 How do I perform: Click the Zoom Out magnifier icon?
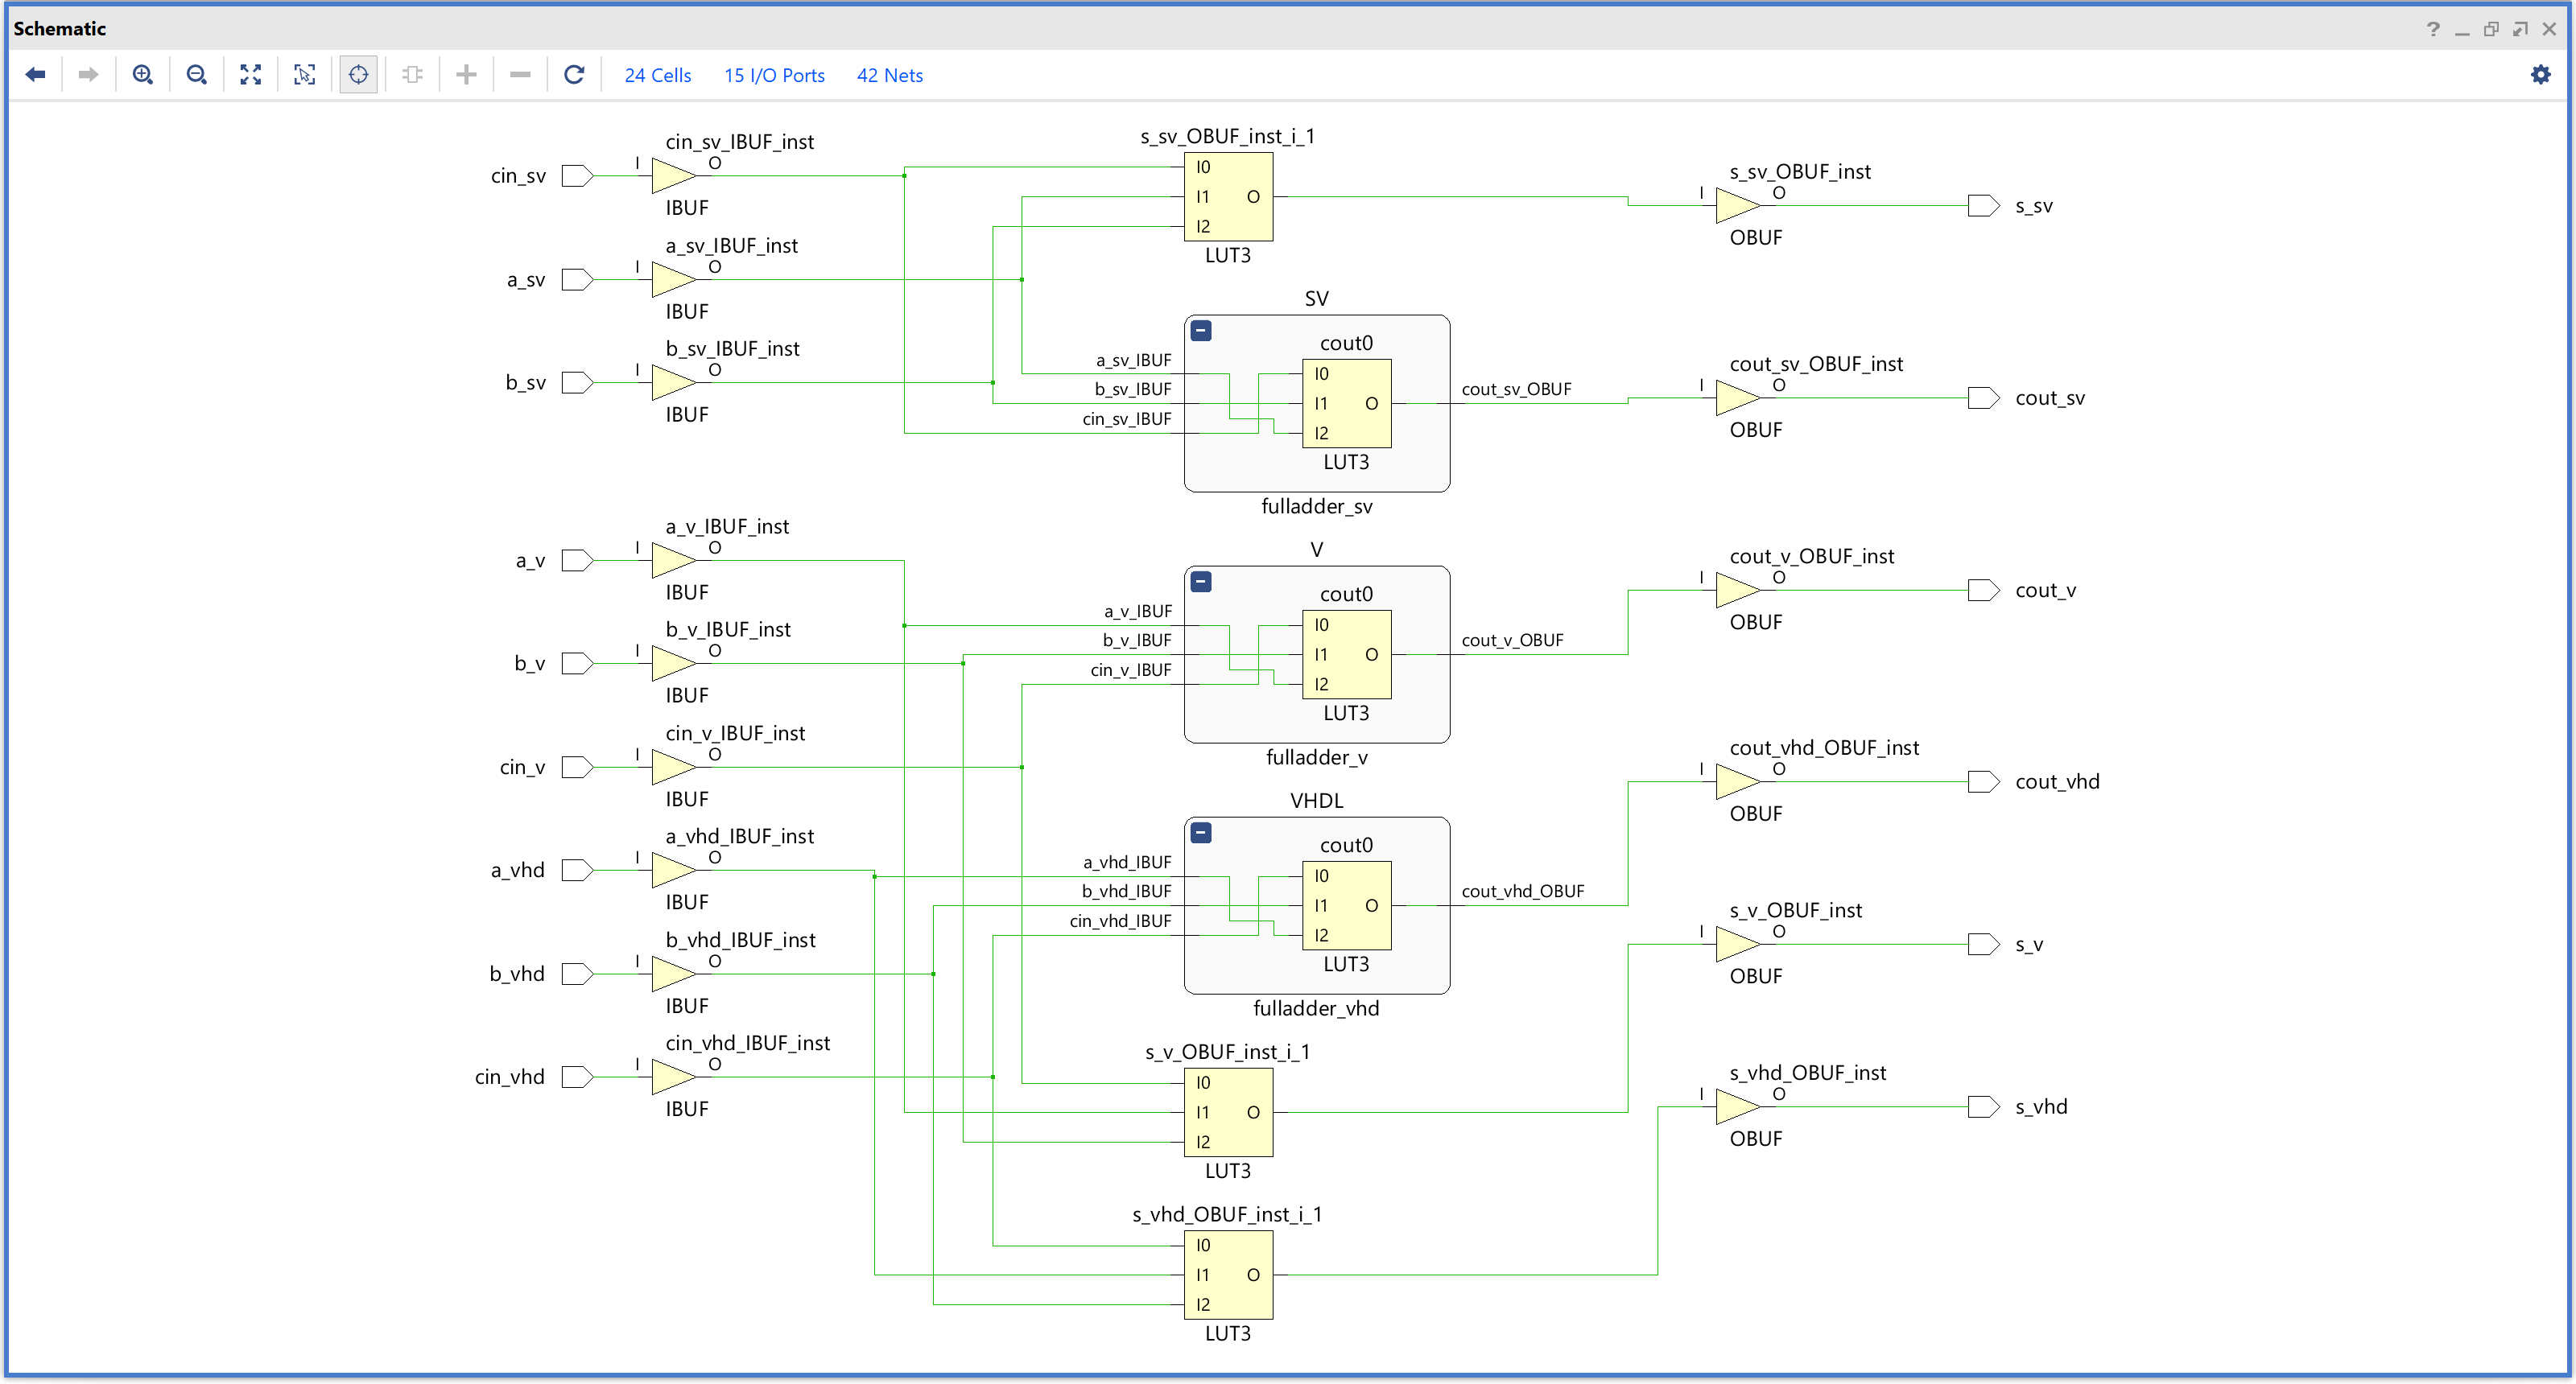(x=197, y=75)
